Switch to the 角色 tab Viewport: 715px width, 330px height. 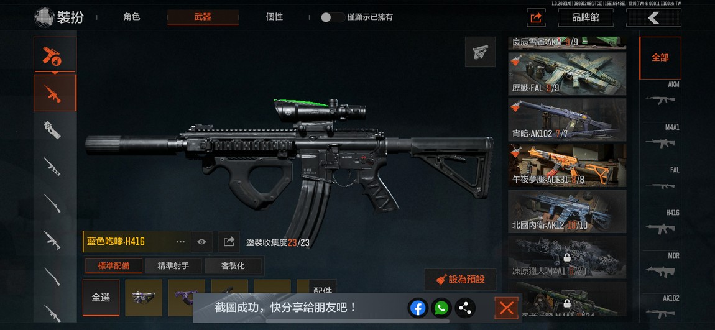coord(132,17)
